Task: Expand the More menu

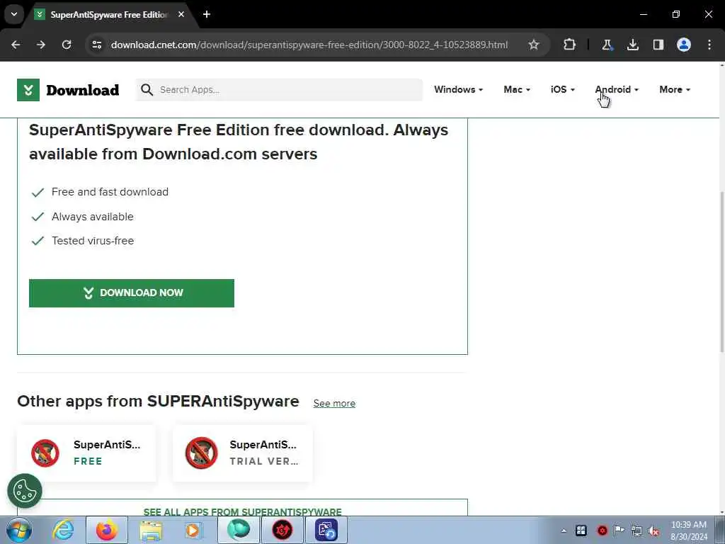Action: [674, 89]
